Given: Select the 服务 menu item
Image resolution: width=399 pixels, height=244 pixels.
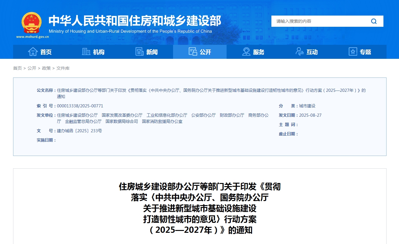Looking at the screenshot, I should tap(259, 52).
